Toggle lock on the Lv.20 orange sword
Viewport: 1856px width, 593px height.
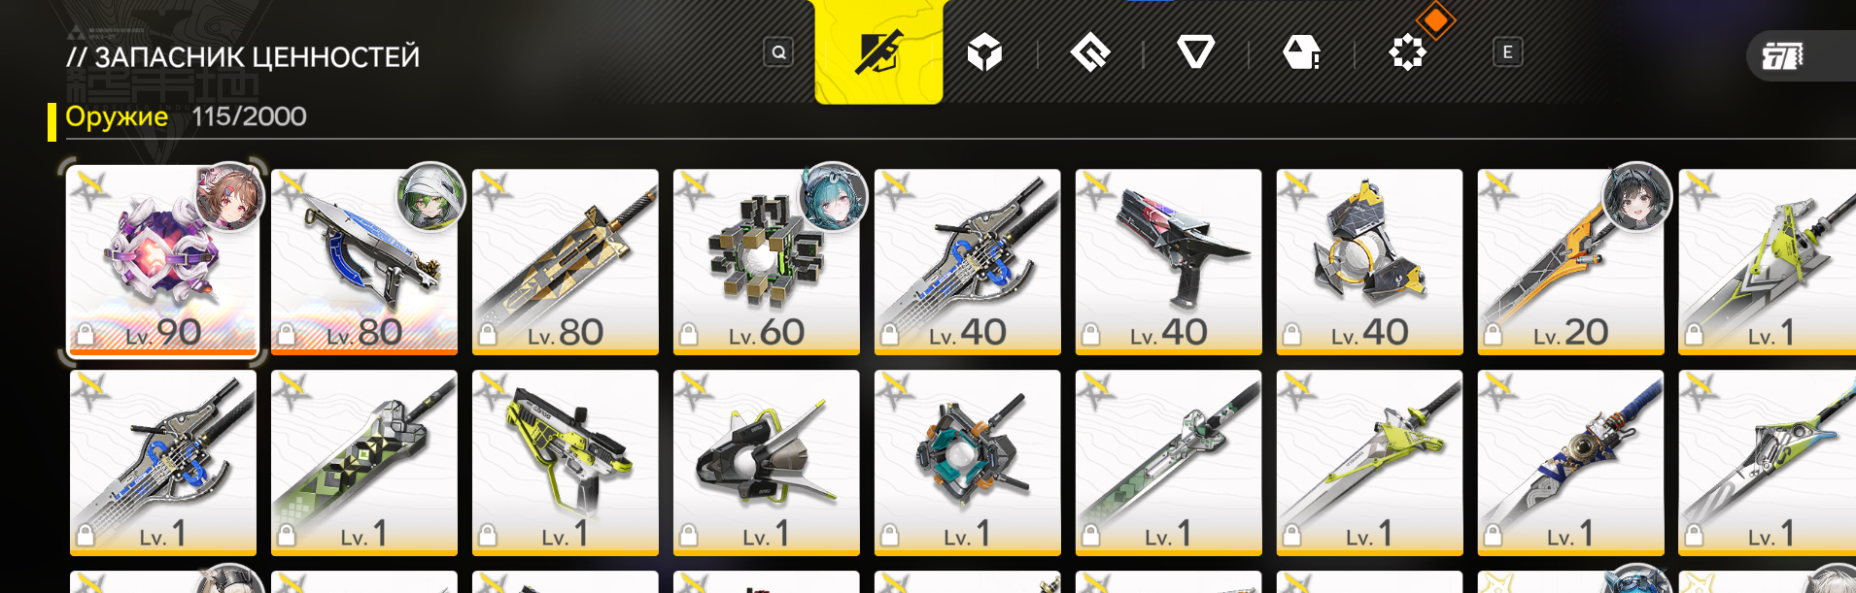point(1493,335)
